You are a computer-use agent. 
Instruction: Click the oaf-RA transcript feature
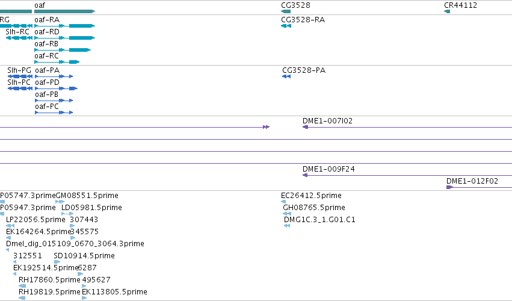(64, 26)
